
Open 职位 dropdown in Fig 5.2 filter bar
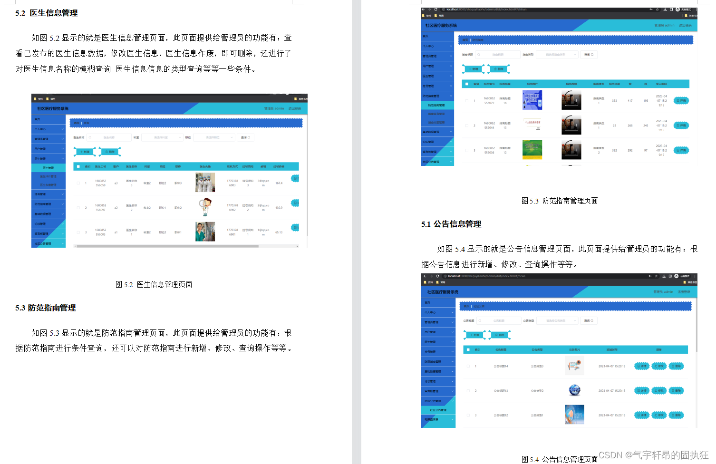(x=214, y=137)
